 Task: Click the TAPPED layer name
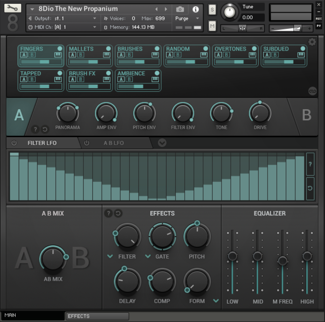30,73
